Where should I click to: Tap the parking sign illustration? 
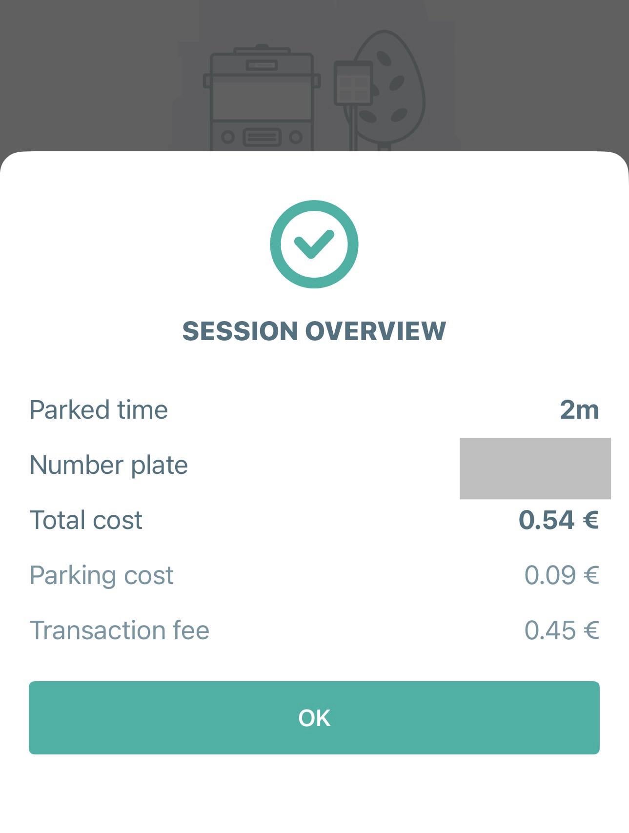tap(353, 83)
